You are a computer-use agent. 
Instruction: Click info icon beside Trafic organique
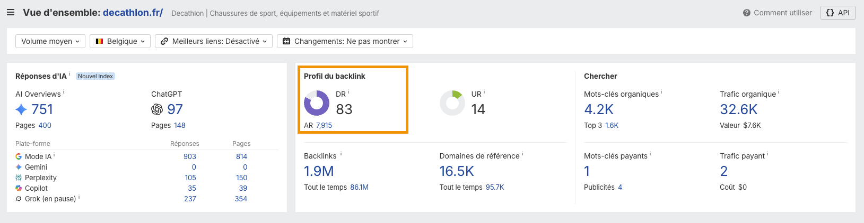(x=779, y=92)
